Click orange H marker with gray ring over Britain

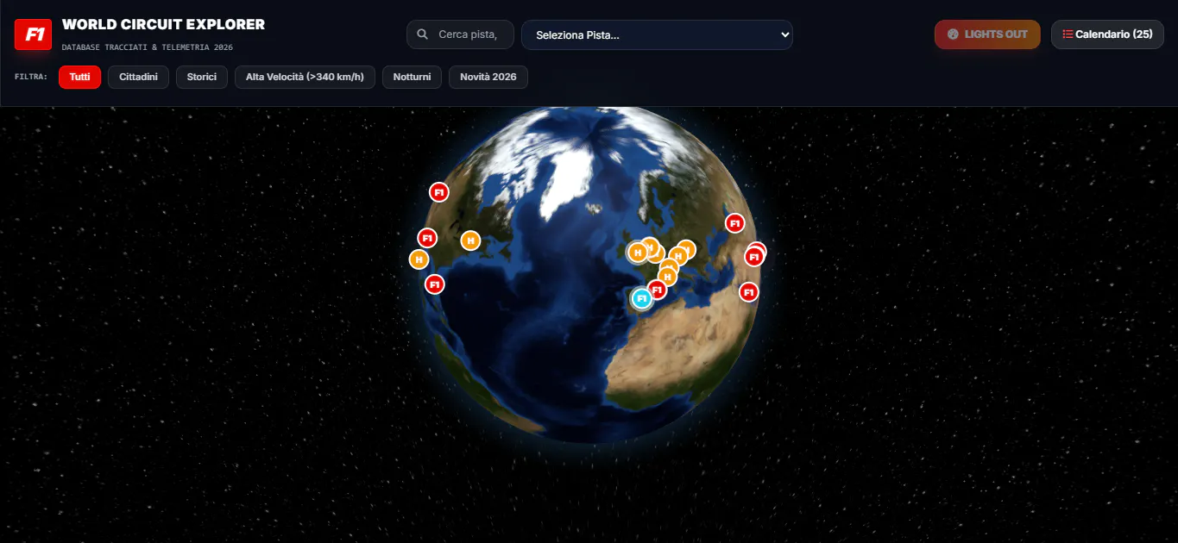(637, 252)
